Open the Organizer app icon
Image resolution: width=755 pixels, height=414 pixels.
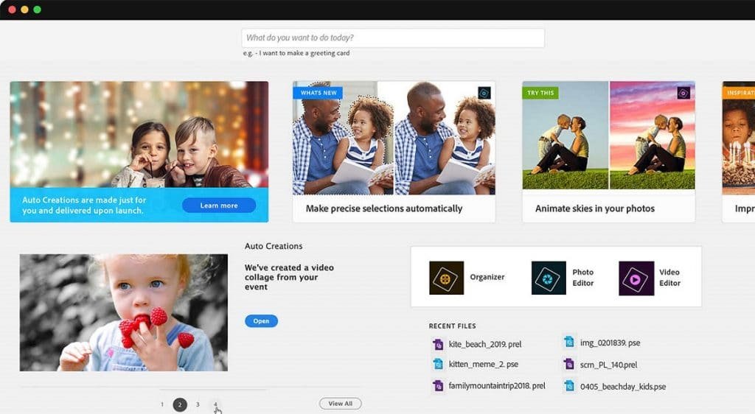point(446,278)
